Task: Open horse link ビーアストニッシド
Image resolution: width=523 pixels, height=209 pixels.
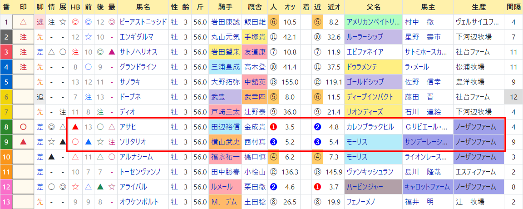Action: click(x=143, y=22)
